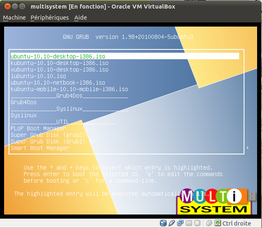Click the virtualization status indicator icon
Screen dimensions: 262x228
tap(196, 223)
